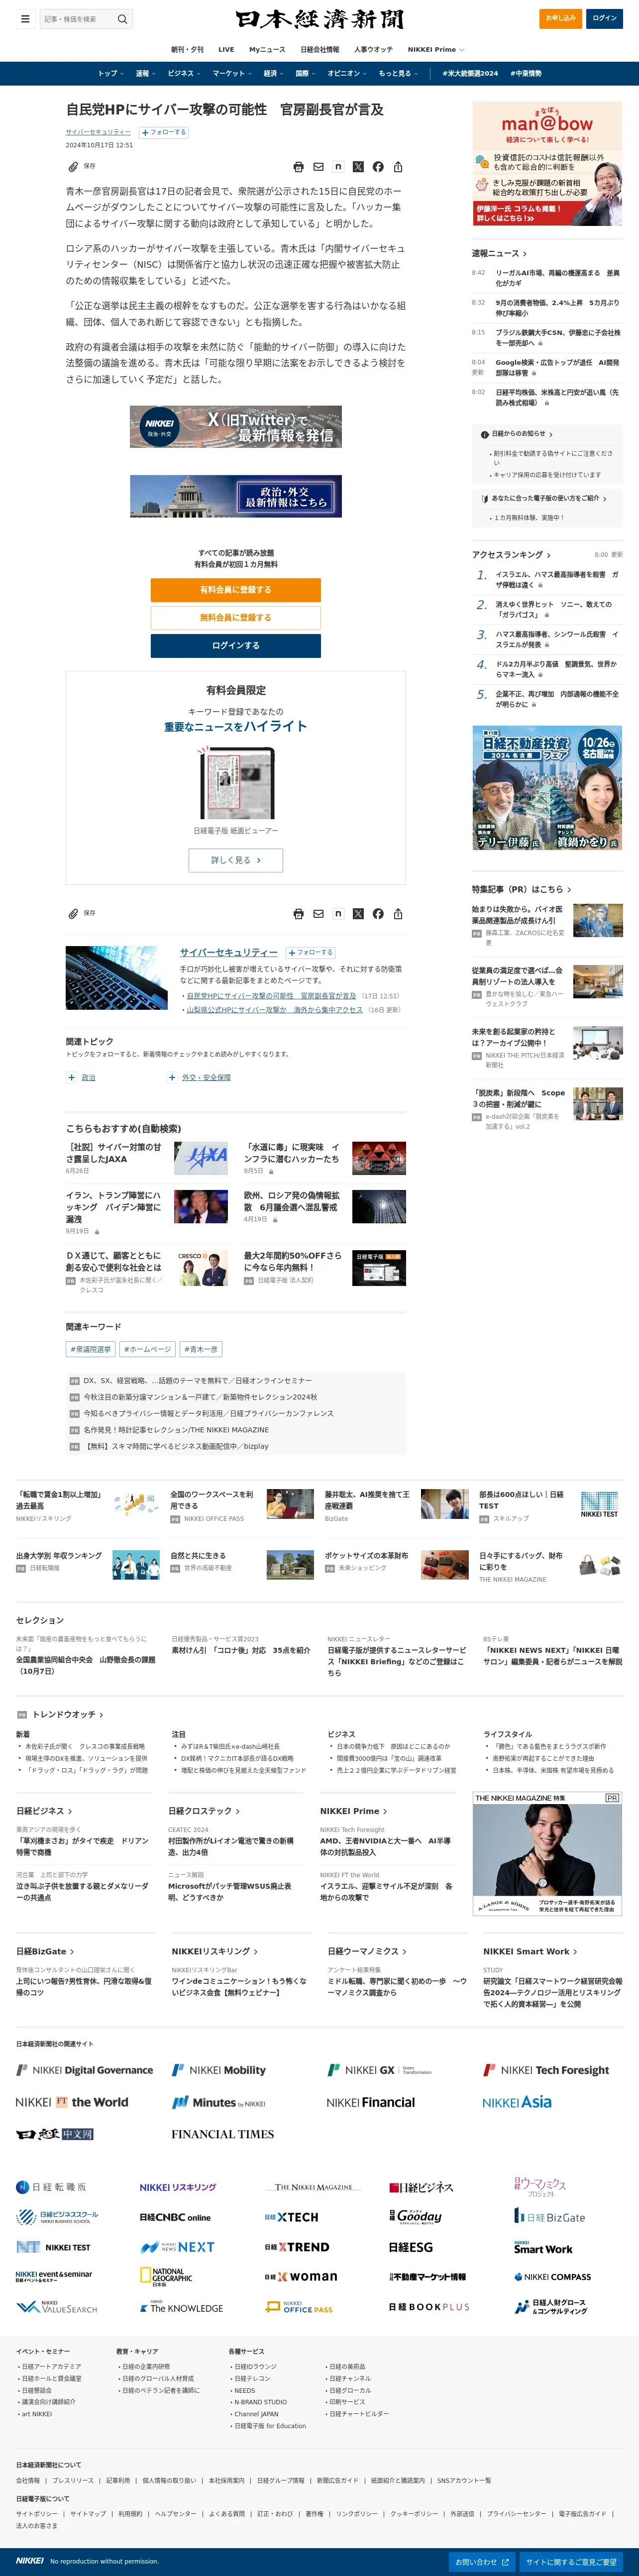This screenshot has height=2576, width=639.
Task: Click the note icon below the member box
Action: pyautogui.click(x=338, y=913)
